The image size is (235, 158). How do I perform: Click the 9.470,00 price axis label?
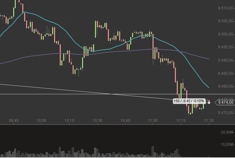(x=226, y=113)
